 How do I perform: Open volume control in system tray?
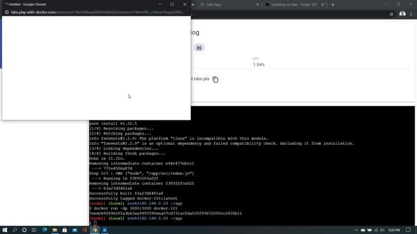coord(382,230)
